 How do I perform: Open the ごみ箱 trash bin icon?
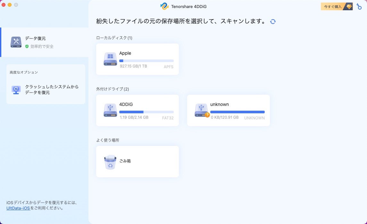pyautogui.click(x=110, y=161)
